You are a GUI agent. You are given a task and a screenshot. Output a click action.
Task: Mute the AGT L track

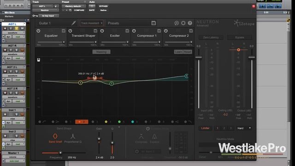click(x=22, y=29)
